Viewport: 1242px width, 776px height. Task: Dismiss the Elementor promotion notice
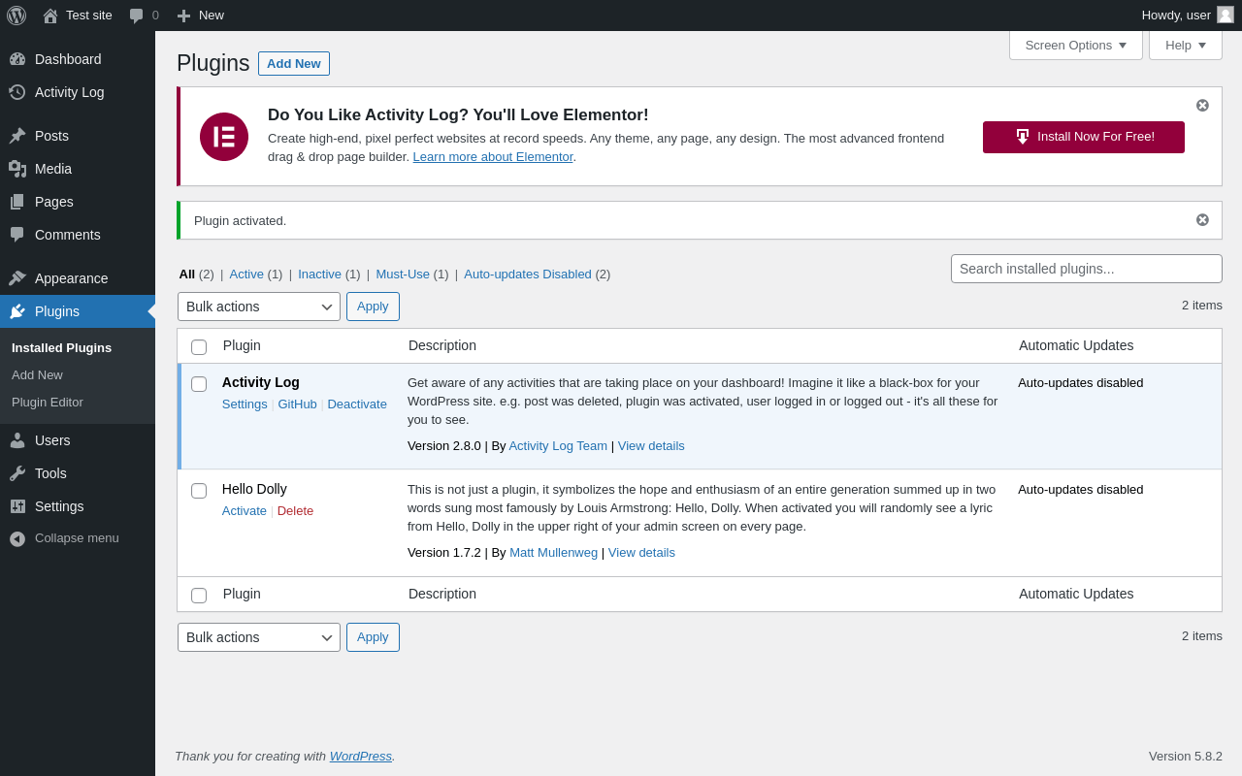tap(1202, 105)
